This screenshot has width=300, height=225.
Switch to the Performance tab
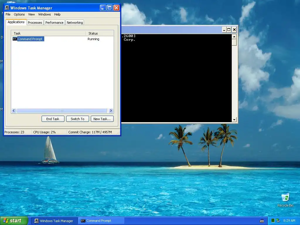[54, 23]
